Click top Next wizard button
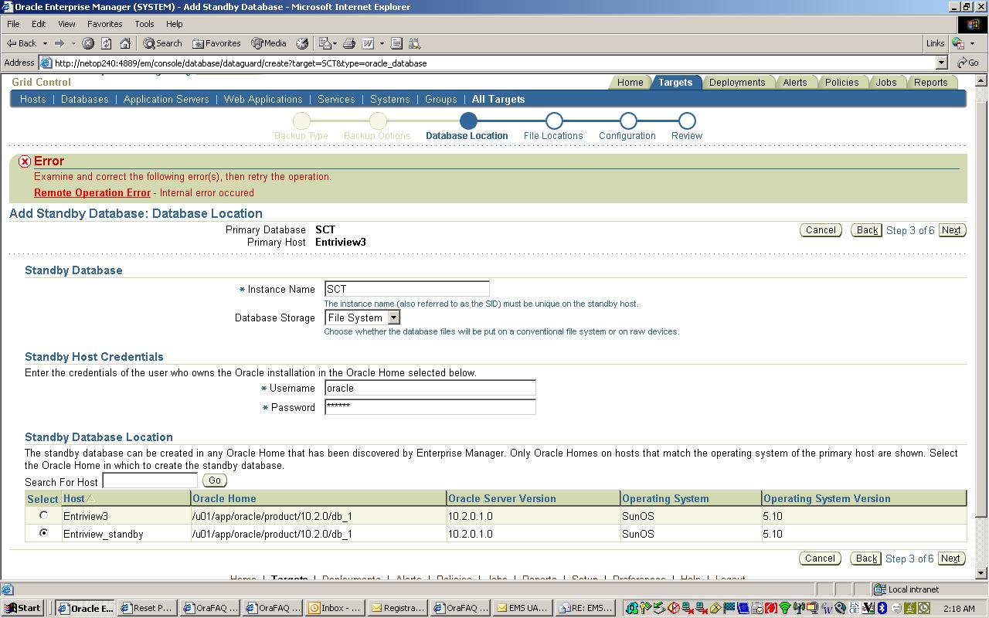The width and height of the screenshot is (989, 618). coord(952,230)
